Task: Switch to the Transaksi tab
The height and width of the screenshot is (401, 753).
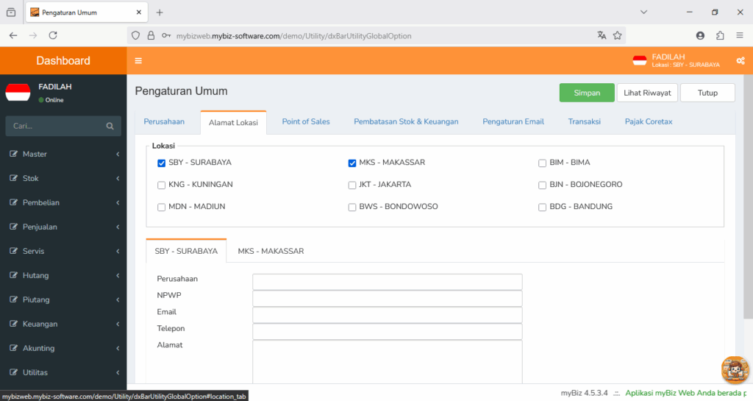Action: pos(584,122)
